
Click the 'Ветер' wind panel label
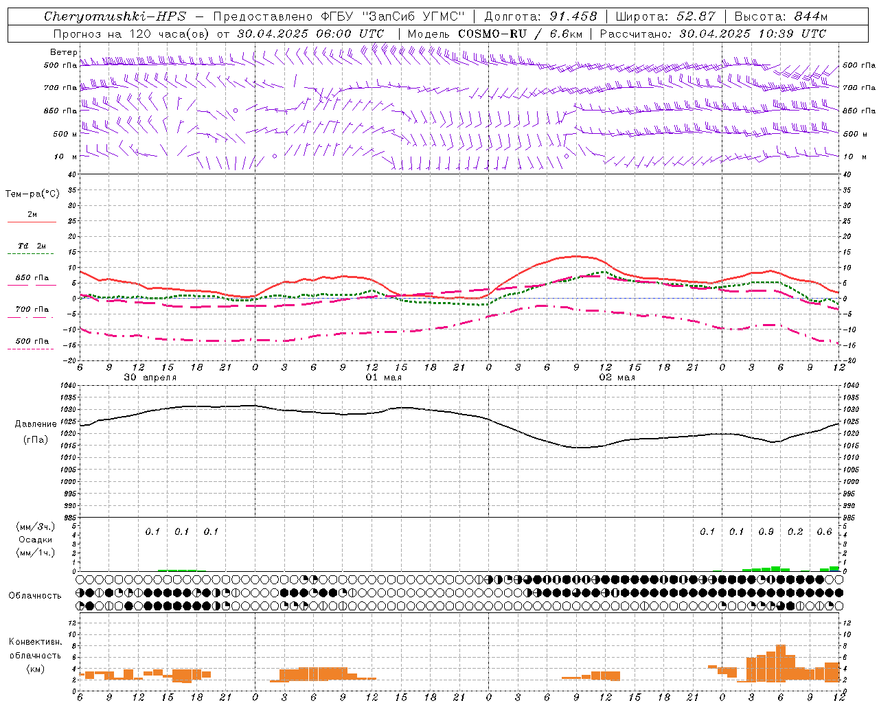tap(63, 52)
